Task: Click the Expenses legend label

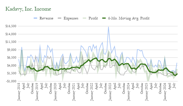Action: tap(71, 18)
